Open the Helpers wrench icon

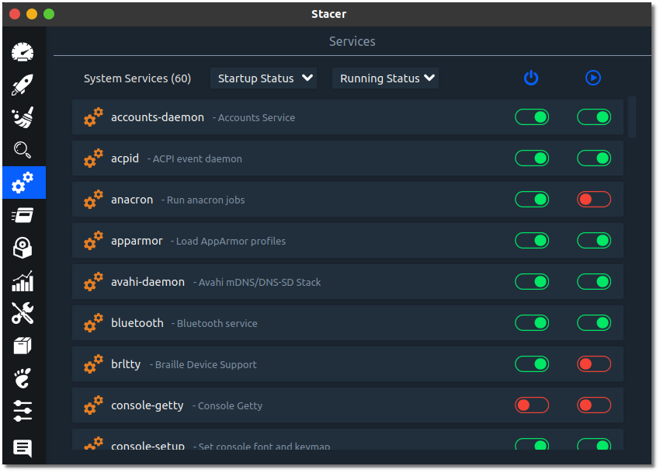(23, 314)
